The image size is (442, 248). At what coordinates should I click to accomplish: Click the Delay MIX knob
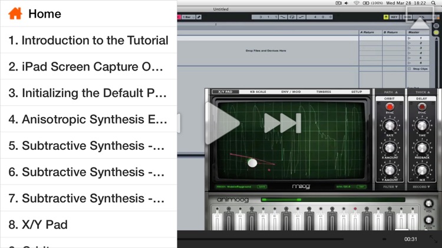click(x=422, y=170)
